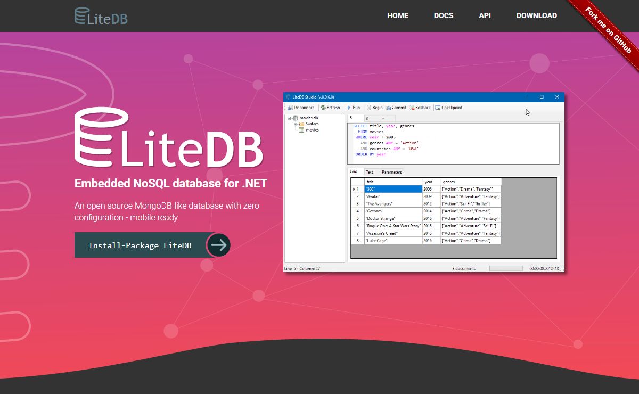This screenshot has width=639, height=394.
Task: Click the Fork me on GitHub ribbon
Action: (608, 29)
